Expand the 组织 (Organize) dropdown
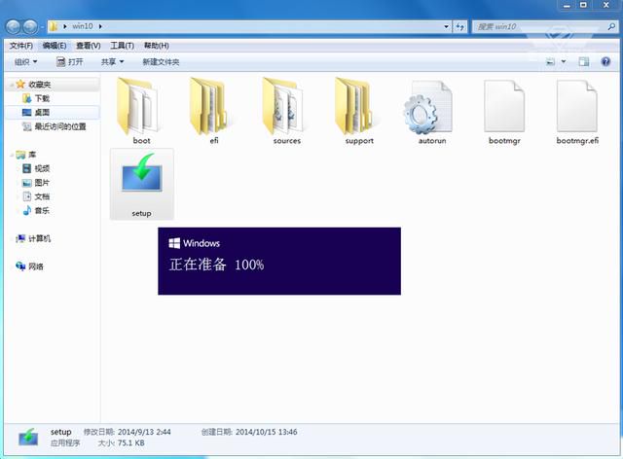 (25, 61)
